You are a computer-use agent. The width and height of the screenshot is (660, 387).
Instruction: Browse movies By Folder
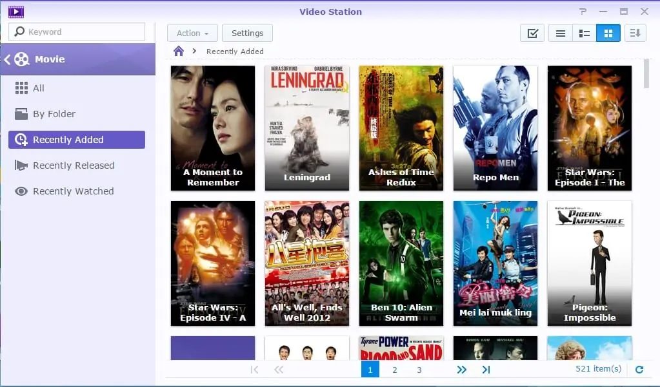[x=53, y=114]
